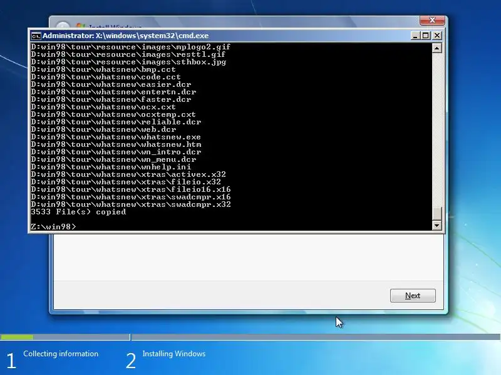Screen dimensions: 501x375
Task: Close the Administrator cmd.exe window
Action: [437, 36]
